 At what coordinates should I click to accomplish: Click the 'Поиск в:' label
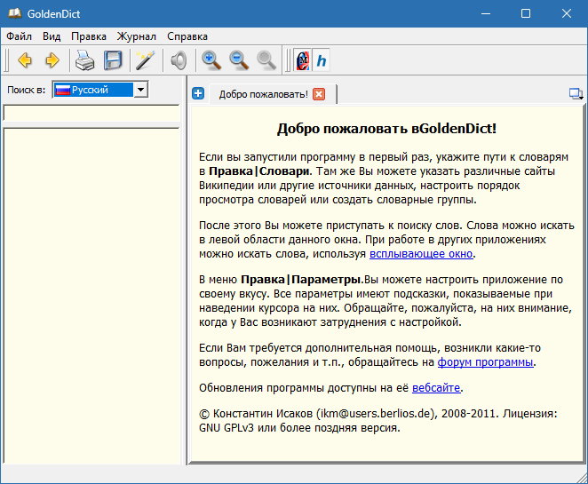tap(27, 90)
